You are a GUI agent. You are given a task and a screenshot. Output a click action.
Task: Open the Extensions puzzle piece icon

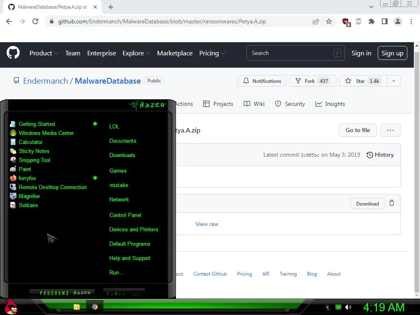372,21
